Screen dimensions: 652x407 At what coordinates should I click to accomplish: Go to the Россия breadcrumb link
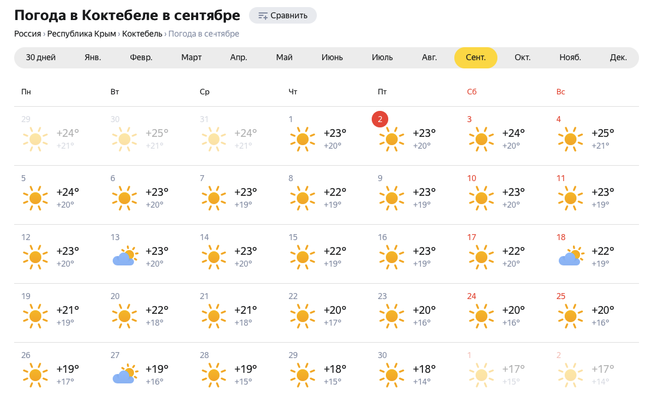pyautogui.click(x=28, y=34)
